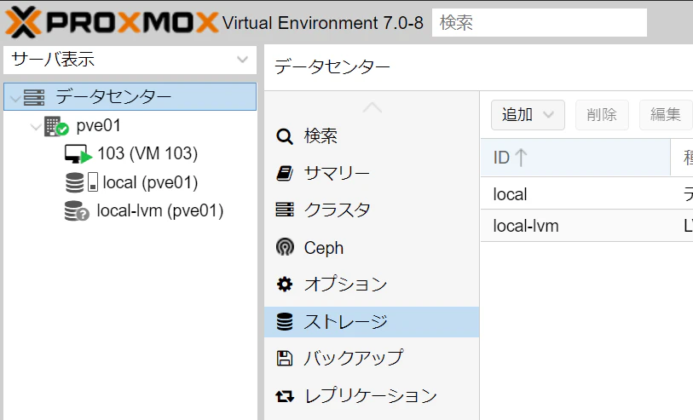Click the cluster server icon

[x=285, y=210]
